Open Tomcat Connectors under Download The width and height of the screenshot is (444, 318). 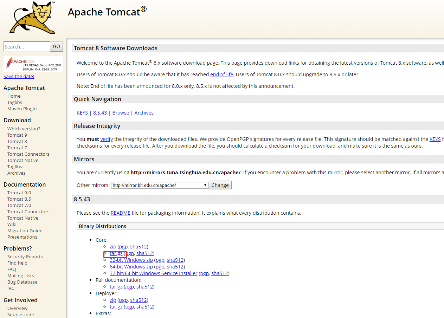point(28,154)
